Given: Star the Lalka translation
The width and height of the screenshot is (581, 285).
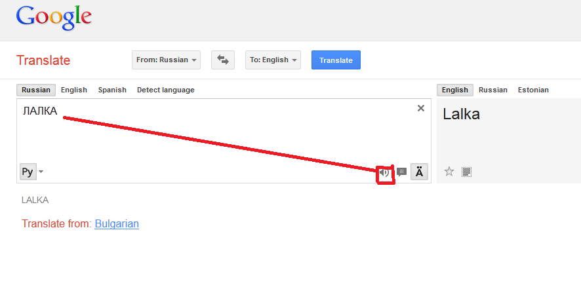Looking at the screenshot, I should coord(449,172).
